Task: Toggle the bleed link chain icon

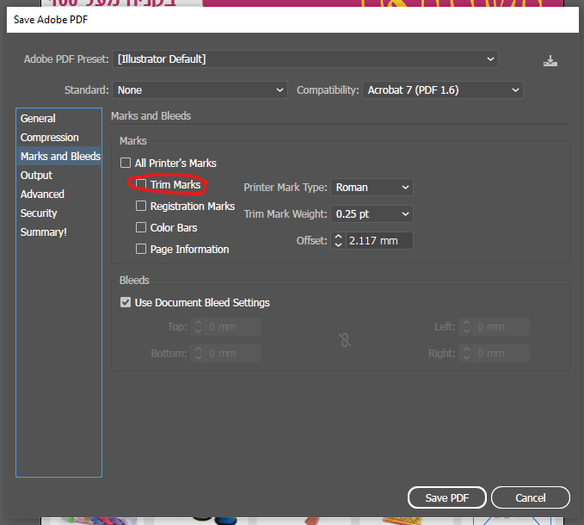Action: (345, 340)
